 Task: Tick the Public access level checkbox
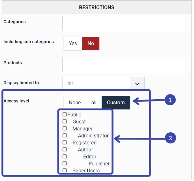click(65, 115)
